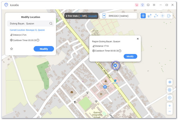Click the search magnifier icon

(51, 24)
